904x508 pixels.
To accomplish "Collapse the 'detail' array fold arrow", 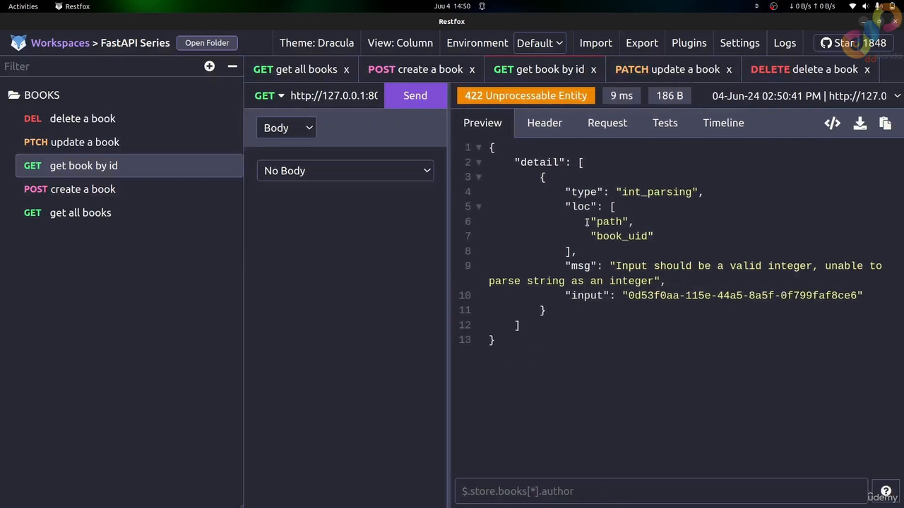I will [479, 162].
